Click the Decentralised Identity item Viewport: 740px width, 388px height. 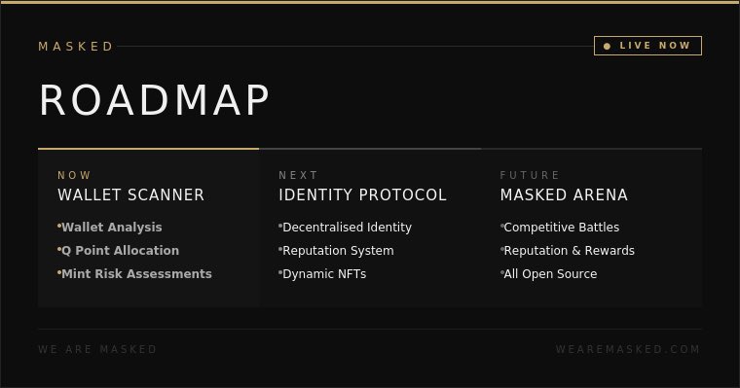coord(347,228)
